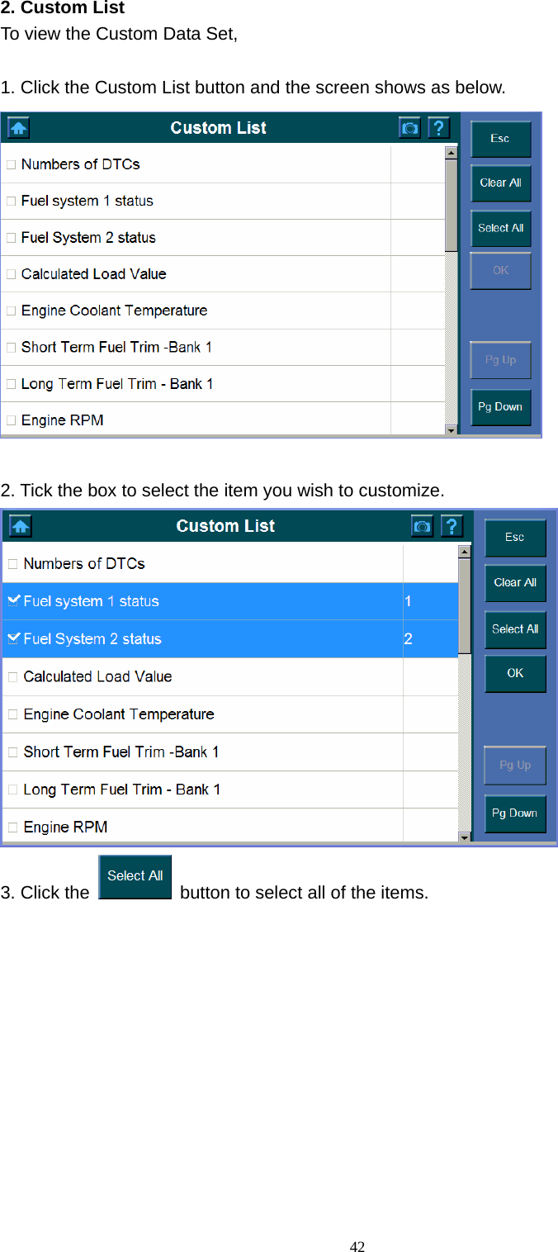This screenshot has height=1252, width=558.
Task: Click Help icon on the lower Custom List
Action: coord(452,526)
